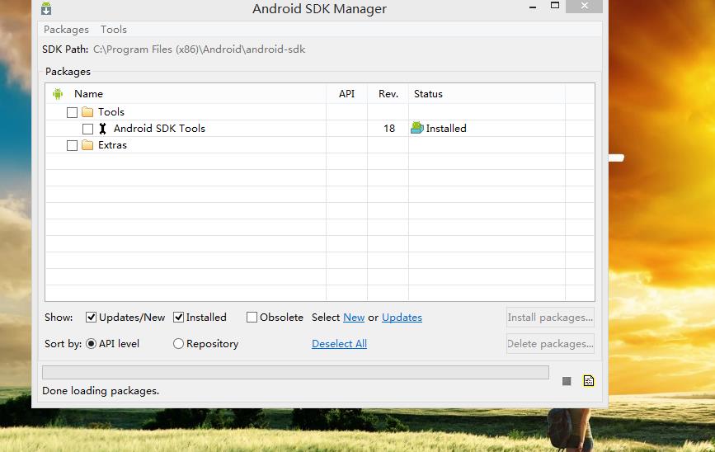Click revision value 18
Viewport: 715px width, 452px height.
pyautogui.click(x=389, y=129)
